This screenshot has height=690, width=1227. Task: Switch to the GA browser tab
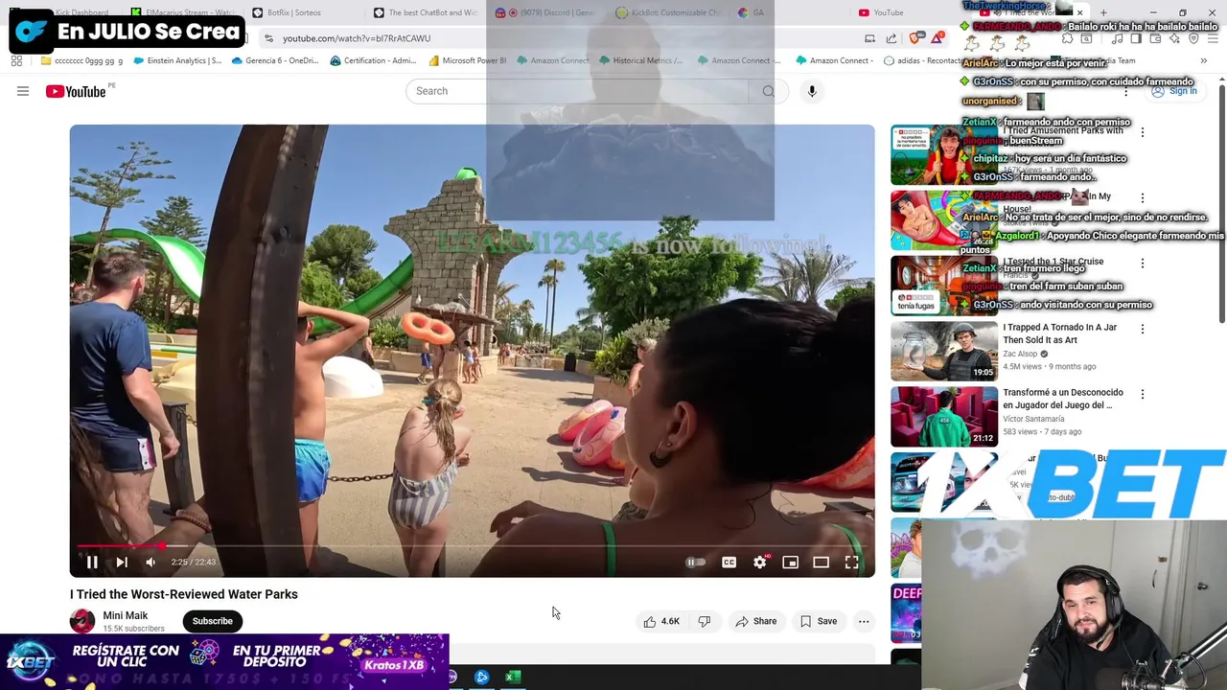pos(791,12)
